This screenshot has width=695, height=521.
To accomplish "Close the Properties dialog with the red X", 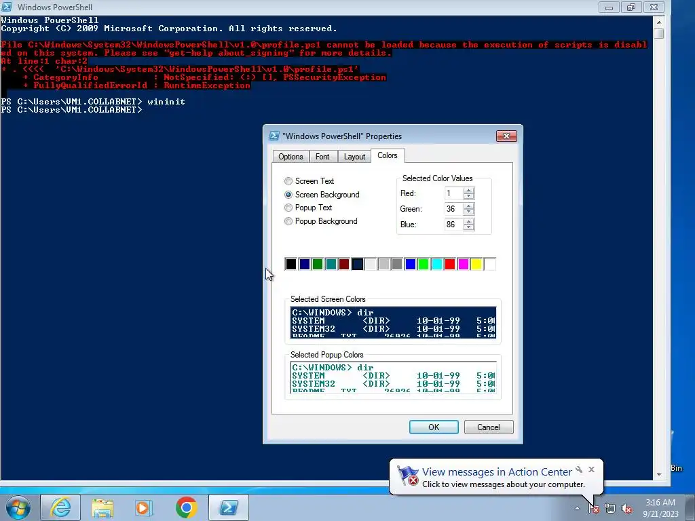I will click(x=506, y=136).
